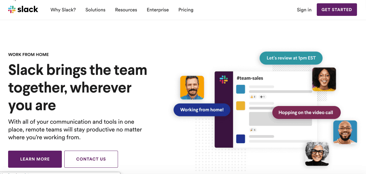Image resolution: width=366 pixels, height=174 pixels.
Task: Click the Slack icon in the illustration sidebar
Action: click(x=224, y=79)
